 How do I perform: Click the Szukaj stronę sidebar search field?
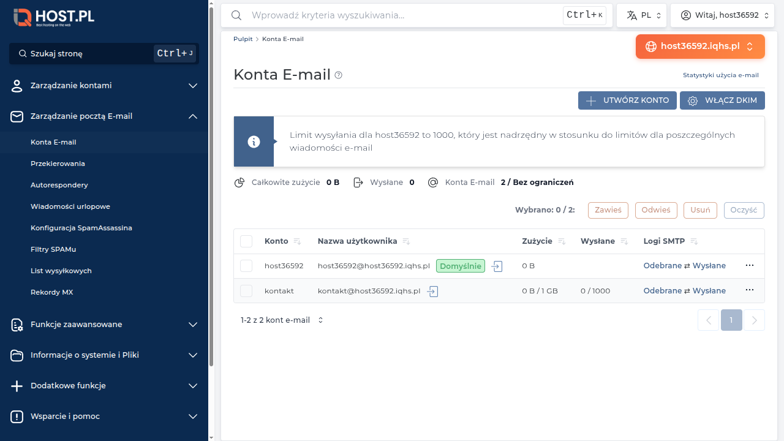pyautogui.click(x=104, y=54)
